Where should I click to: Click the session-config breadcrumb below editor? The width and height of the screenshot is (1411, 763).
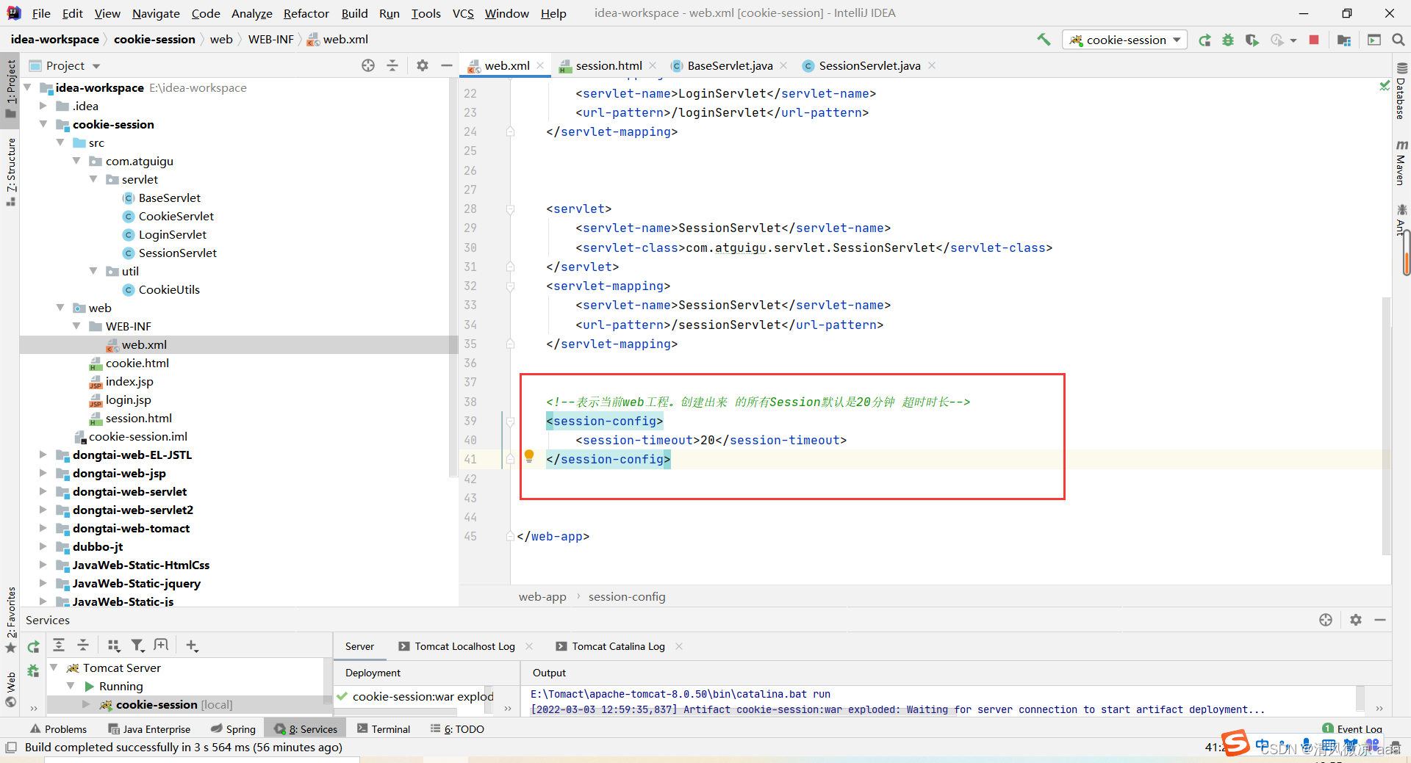point(627,596)
